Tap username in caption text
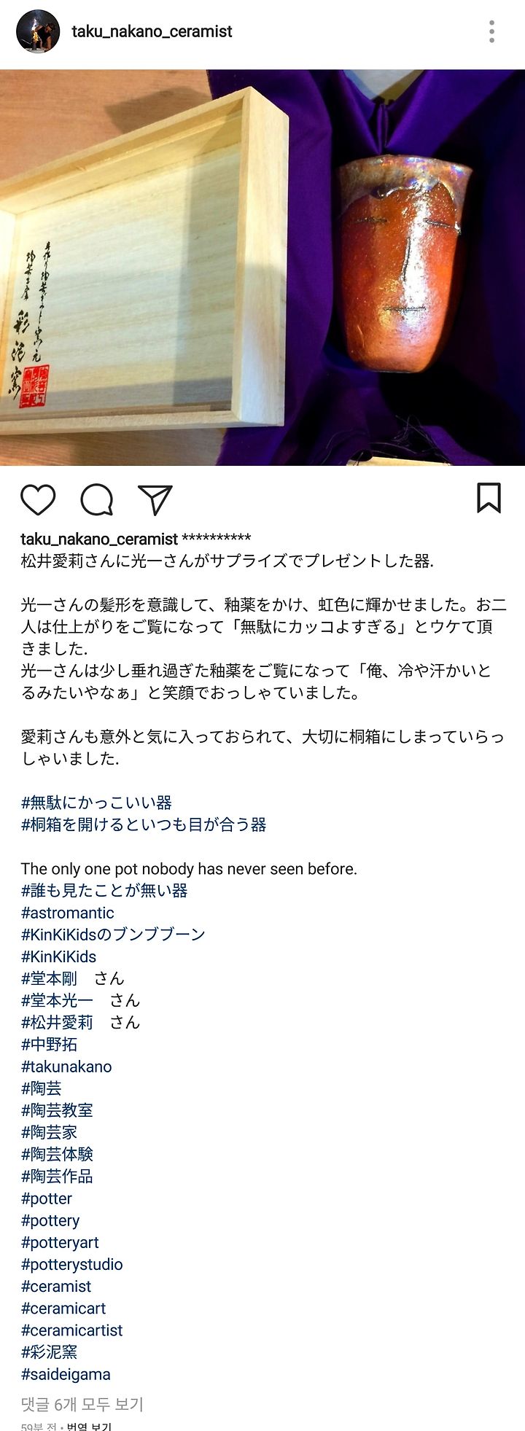 [x=99, y=539]
